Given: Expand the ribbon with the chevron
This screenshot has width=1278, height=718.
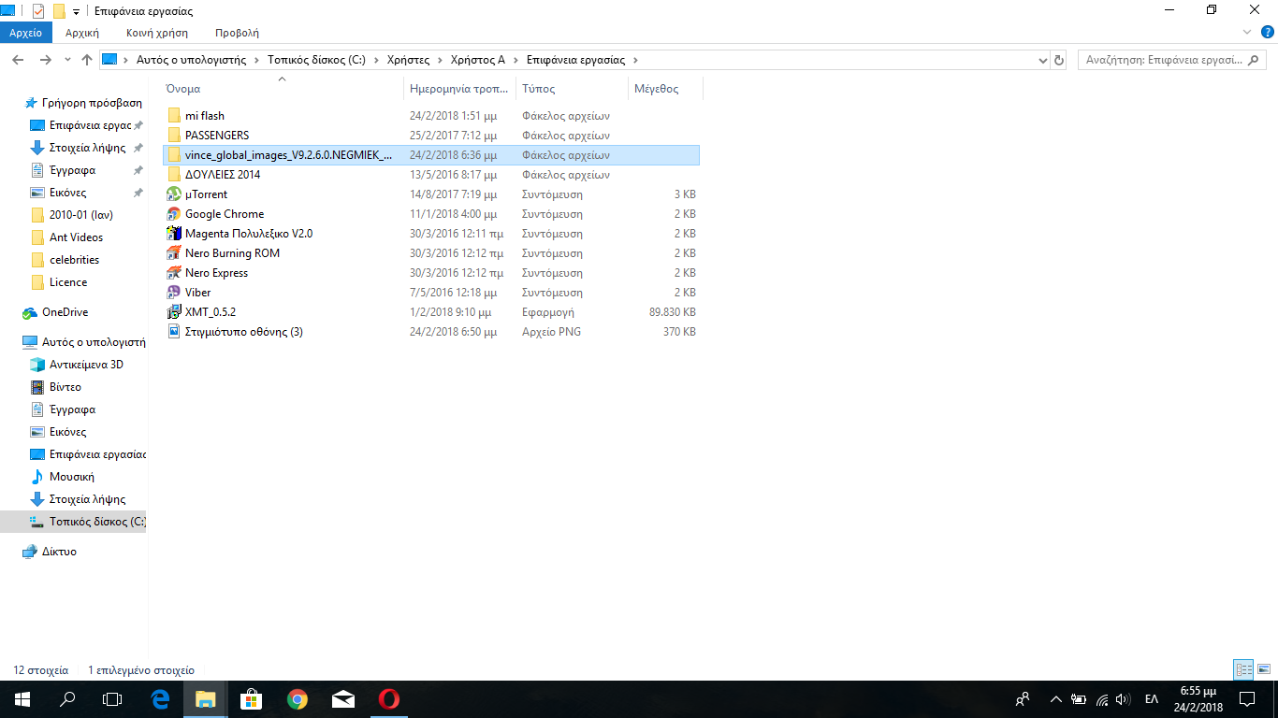Looking at the screenshot, I should pos(1245,32).
